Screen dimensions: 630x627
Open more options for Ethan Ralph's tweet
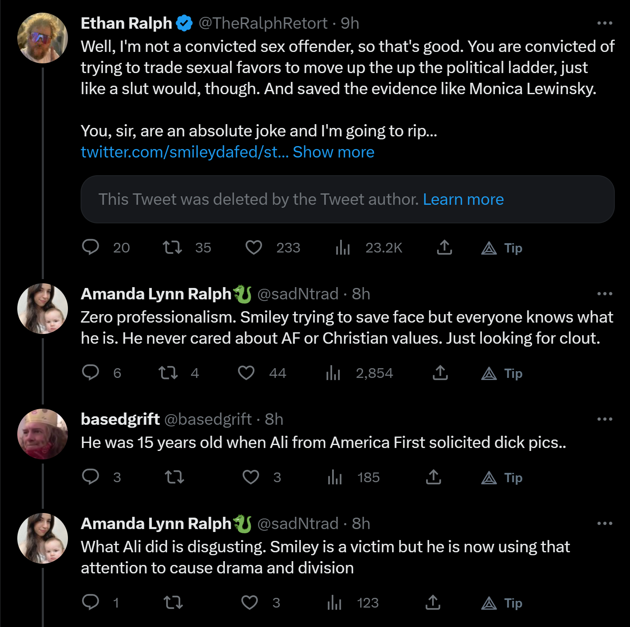[x=605, y=23]
